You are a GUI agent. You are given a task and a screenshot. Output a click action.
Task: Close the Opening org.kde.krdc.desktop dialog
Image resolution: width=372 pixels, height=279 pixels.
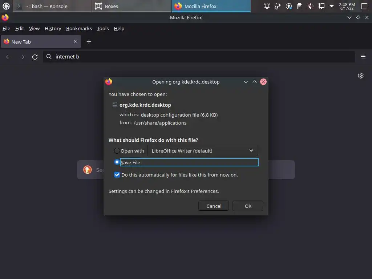263,82
